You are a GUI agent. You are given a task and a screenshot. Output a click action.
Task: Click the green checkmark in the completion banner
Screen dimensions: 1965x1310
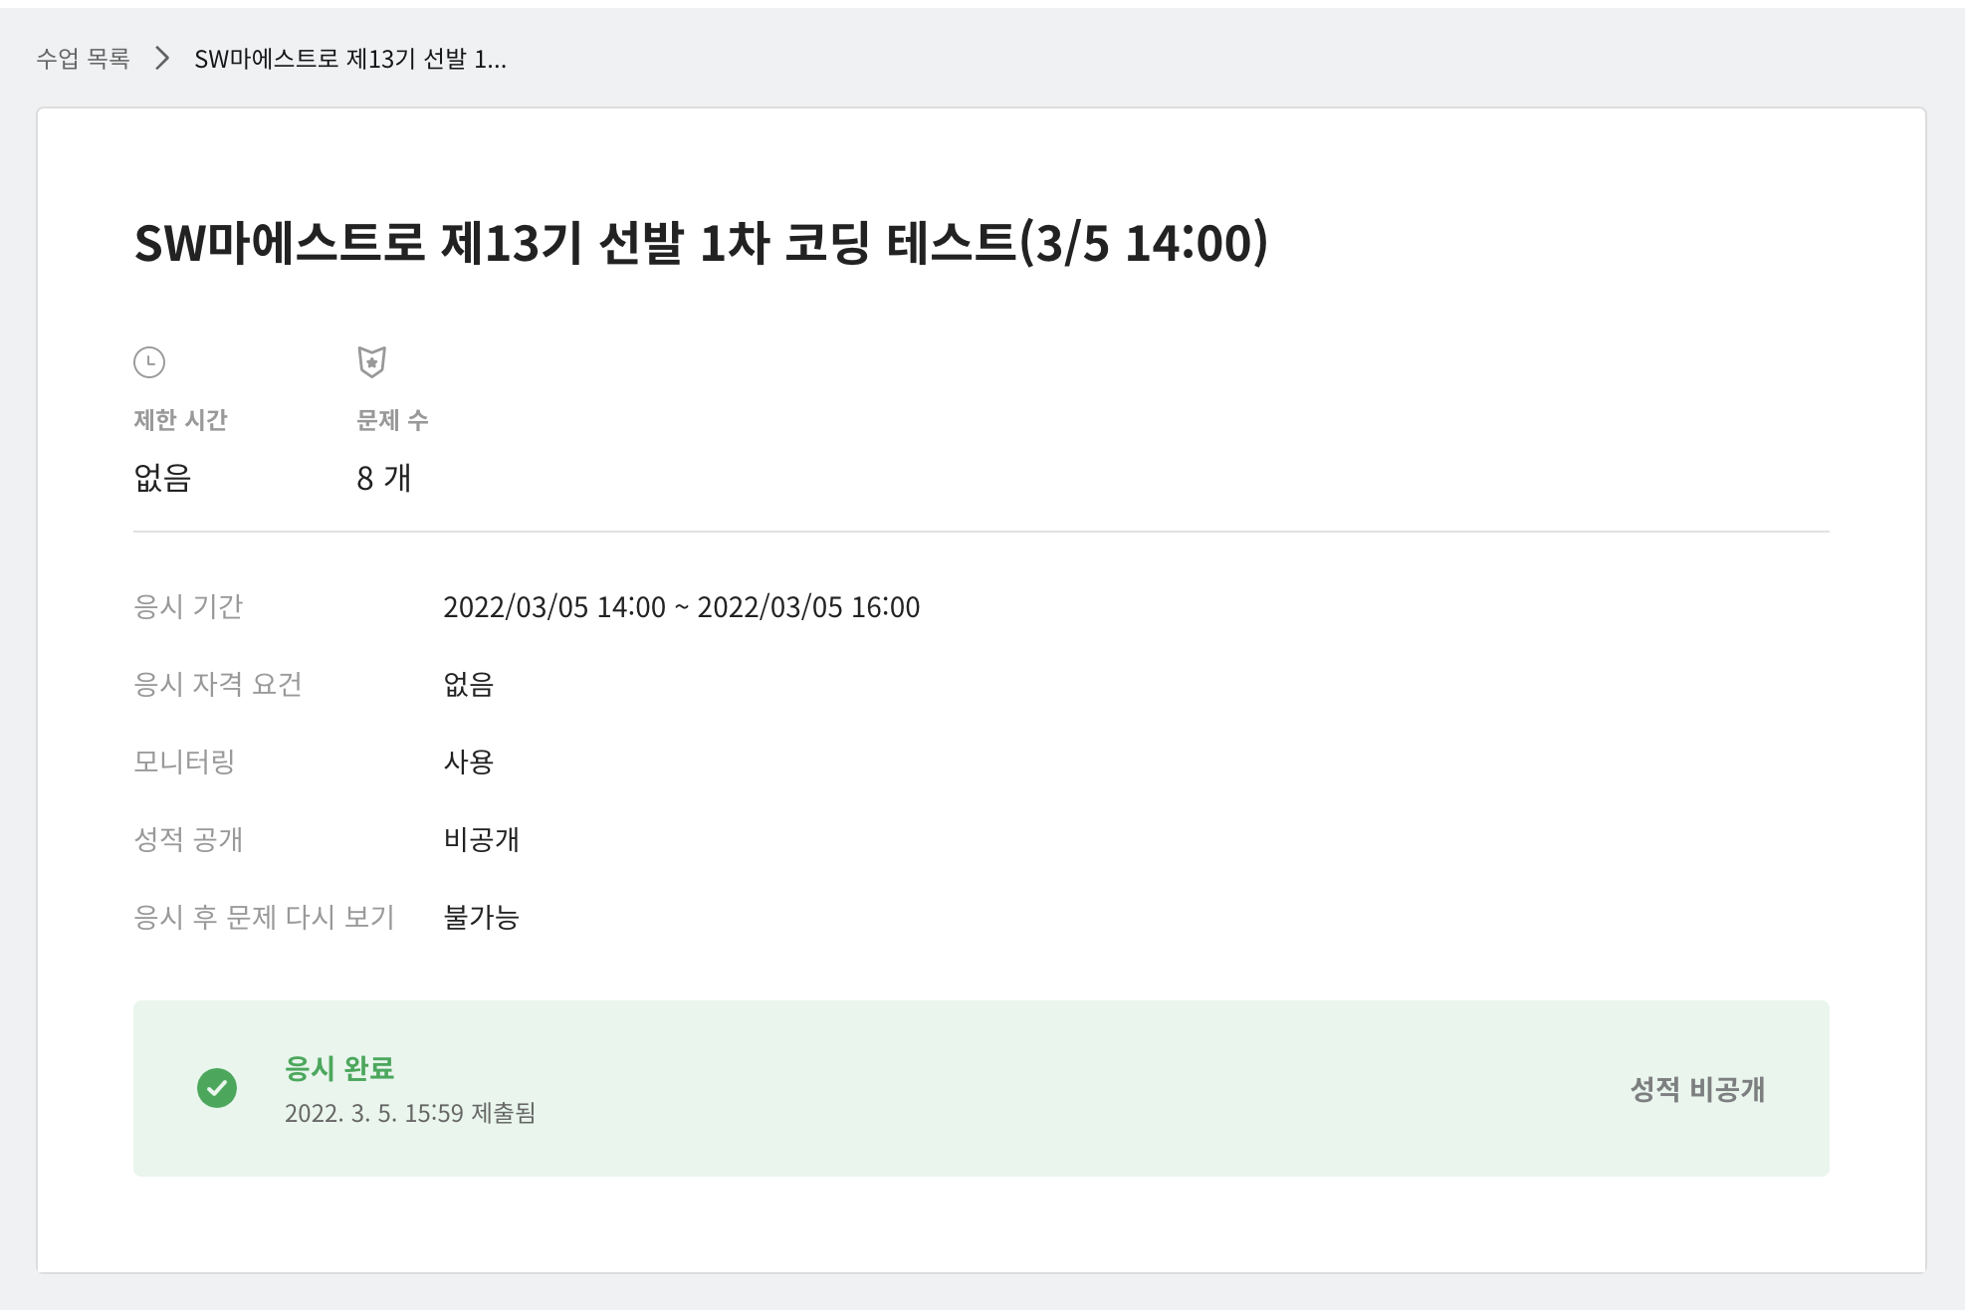218,1089
